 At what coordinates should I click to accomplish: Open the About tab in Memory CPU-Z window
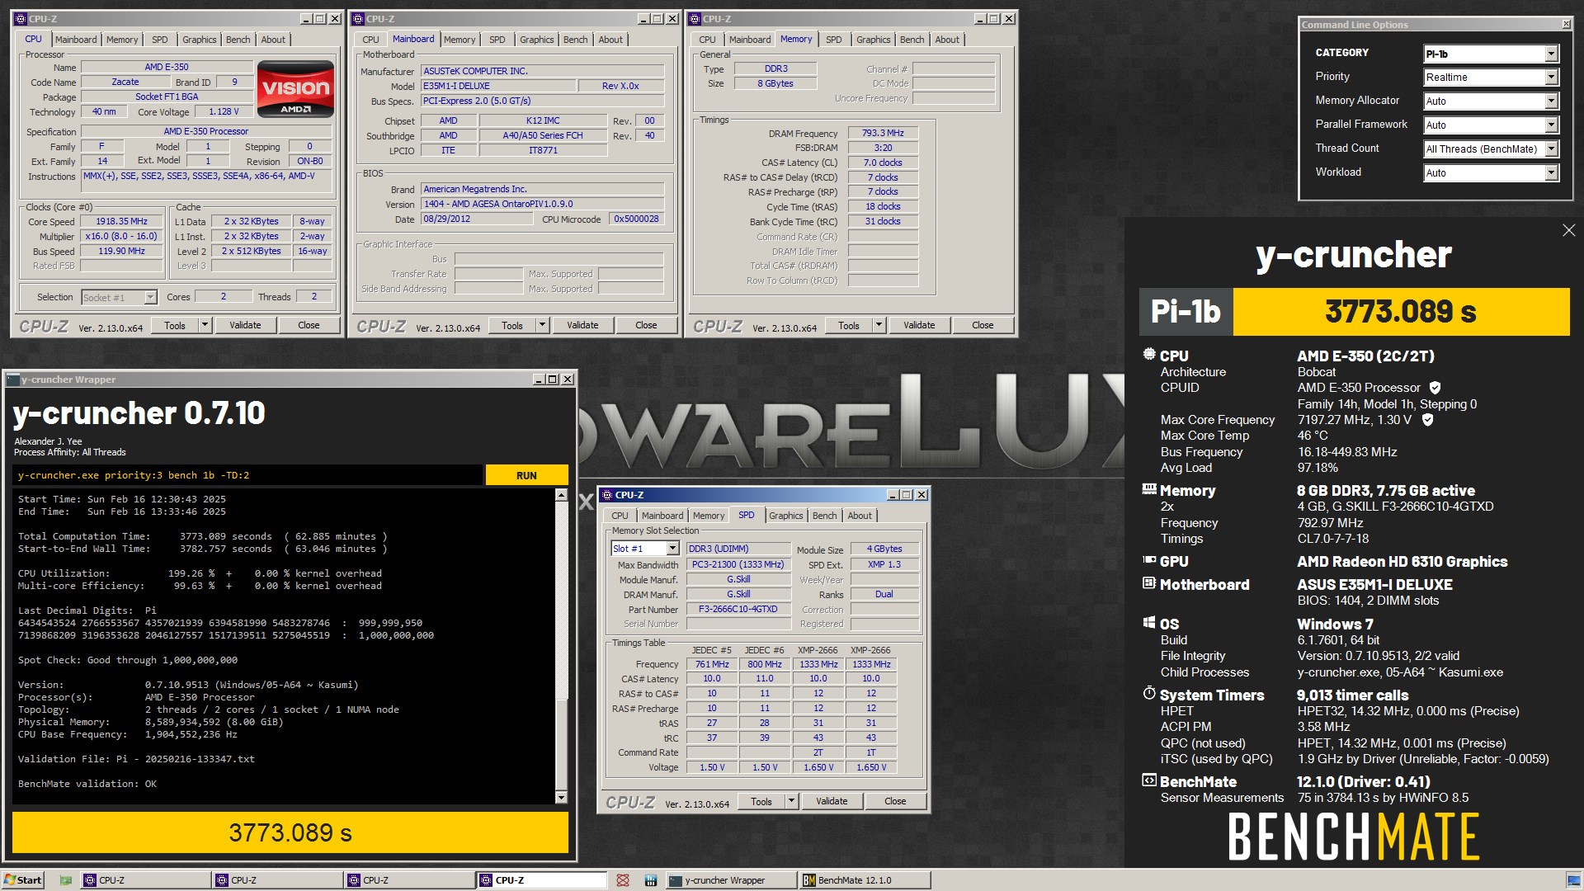tap(947, 40)
